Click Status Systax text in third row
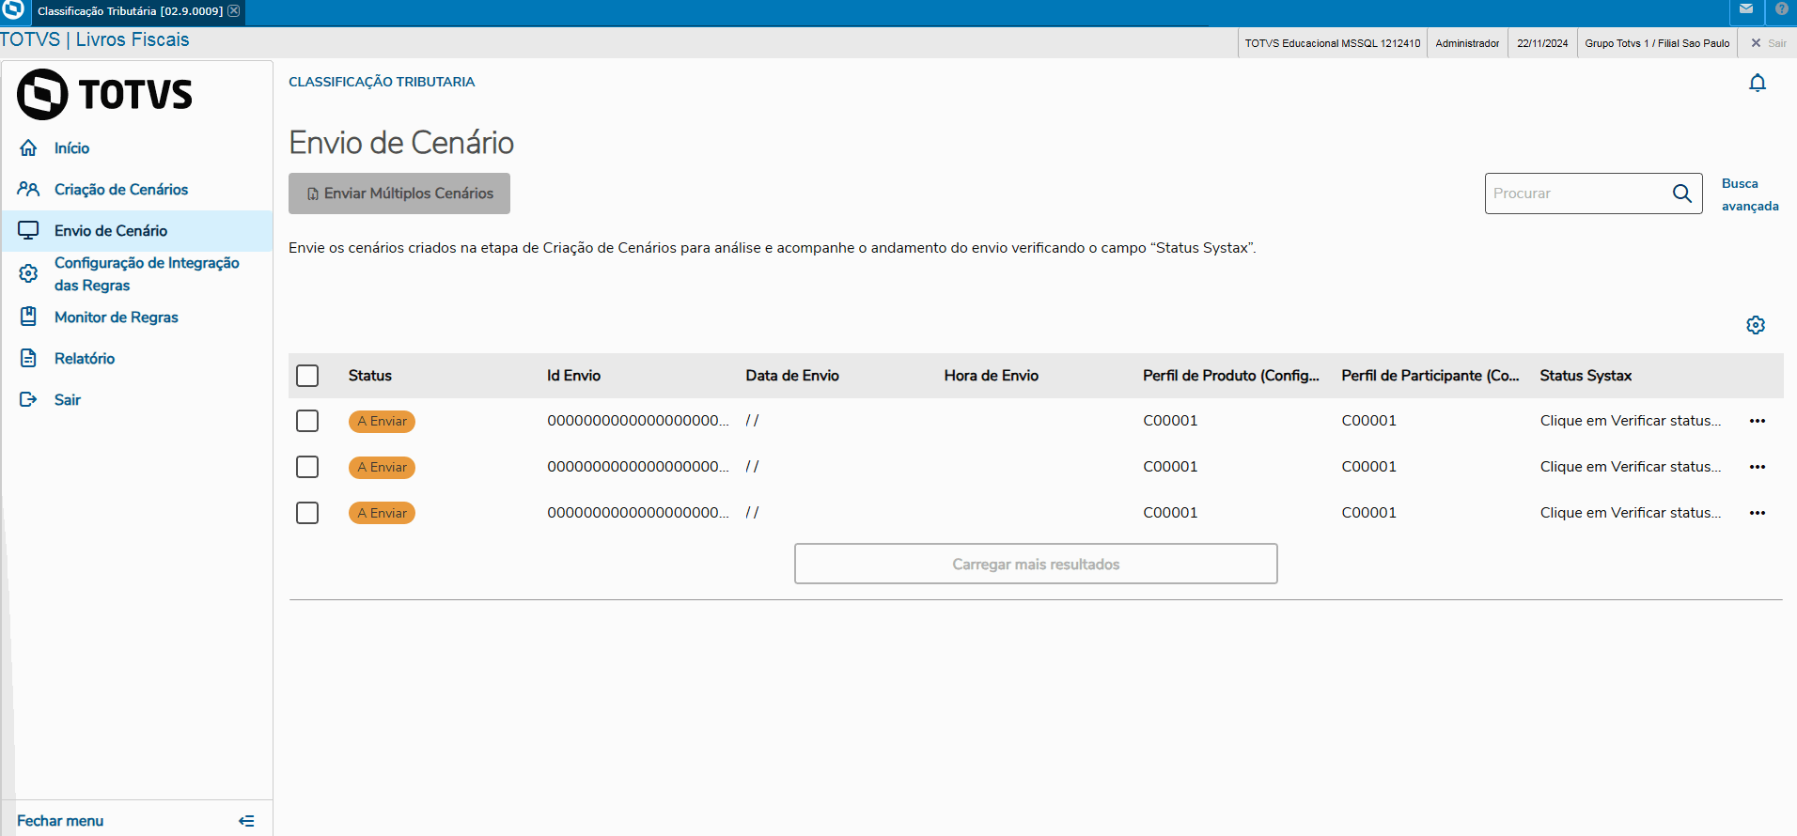 point(1631,513)
